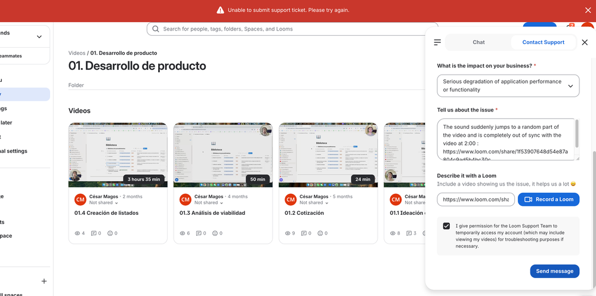Click the plus icon in the left sidebar
Image resolution: width=596 pixels, height=296 pixels.
44,281
